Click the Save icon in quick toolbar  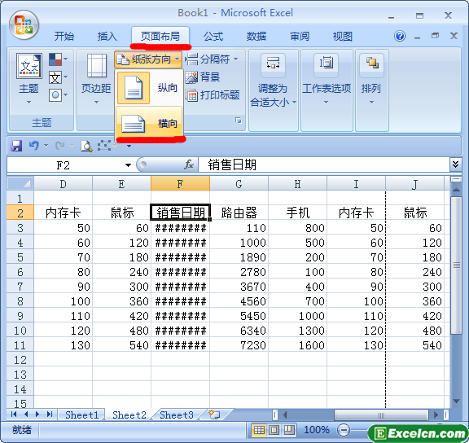pyautogui.click(x=16, y=146)
